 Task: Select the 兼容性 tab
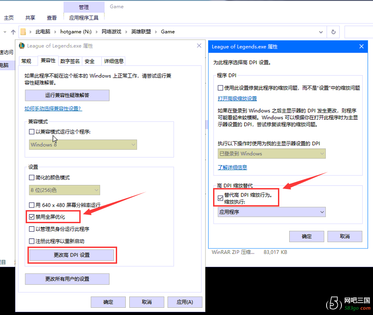(48, 61)
